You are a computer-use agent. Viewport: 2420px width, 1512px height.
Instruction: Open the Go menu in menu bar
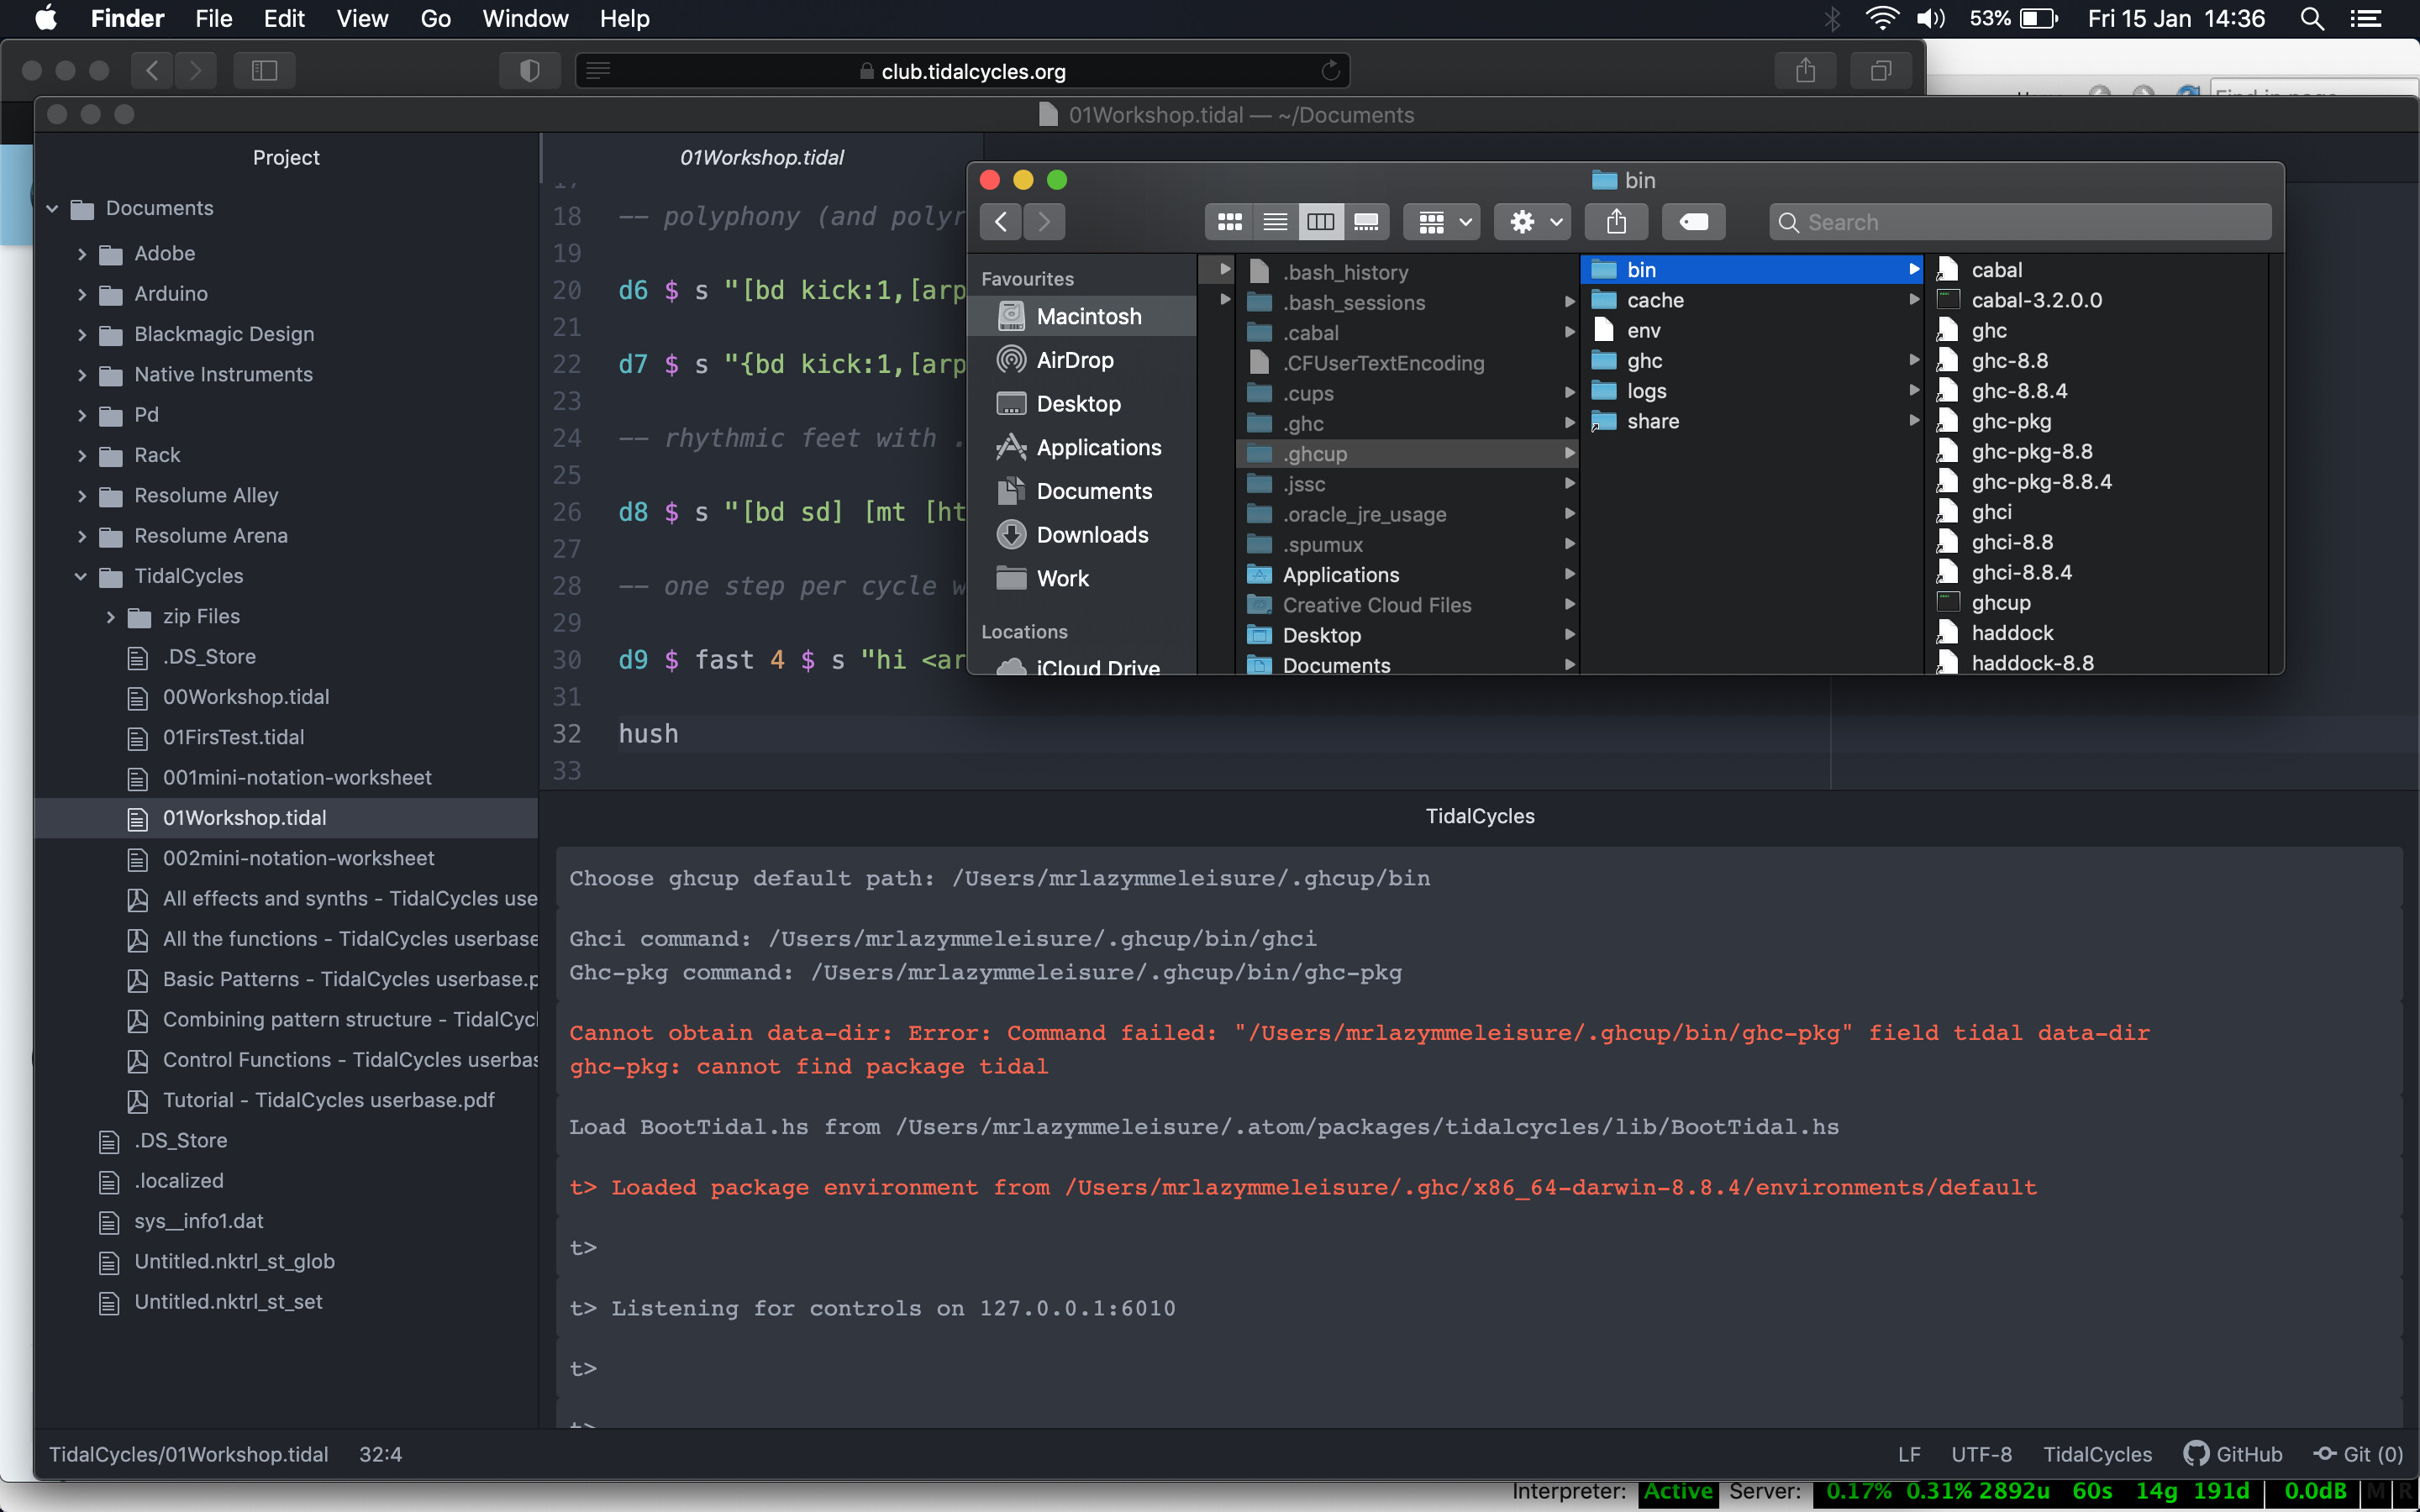tap(435, 19)
